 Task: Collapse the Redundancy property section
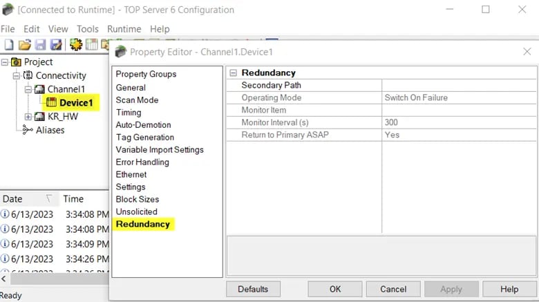pyautogui.click(x=233, y=73)
